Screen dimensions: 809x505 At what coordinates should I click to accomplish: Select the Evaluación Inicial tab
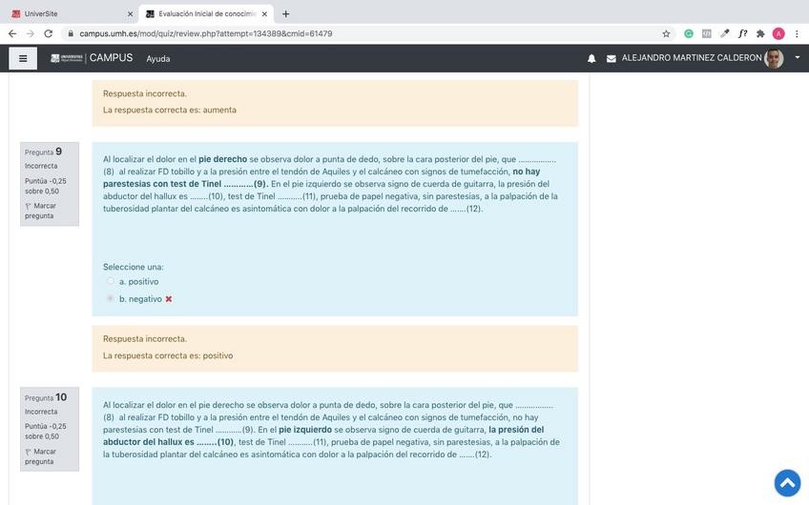point(206,14)
